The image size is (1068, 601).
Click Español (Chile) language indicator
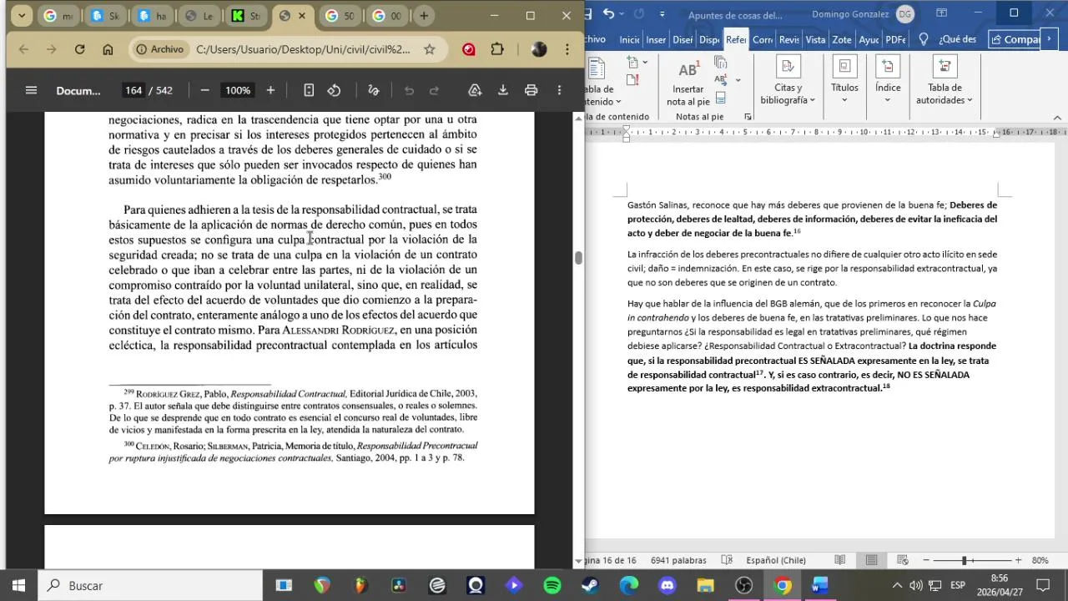click(776, 560)
